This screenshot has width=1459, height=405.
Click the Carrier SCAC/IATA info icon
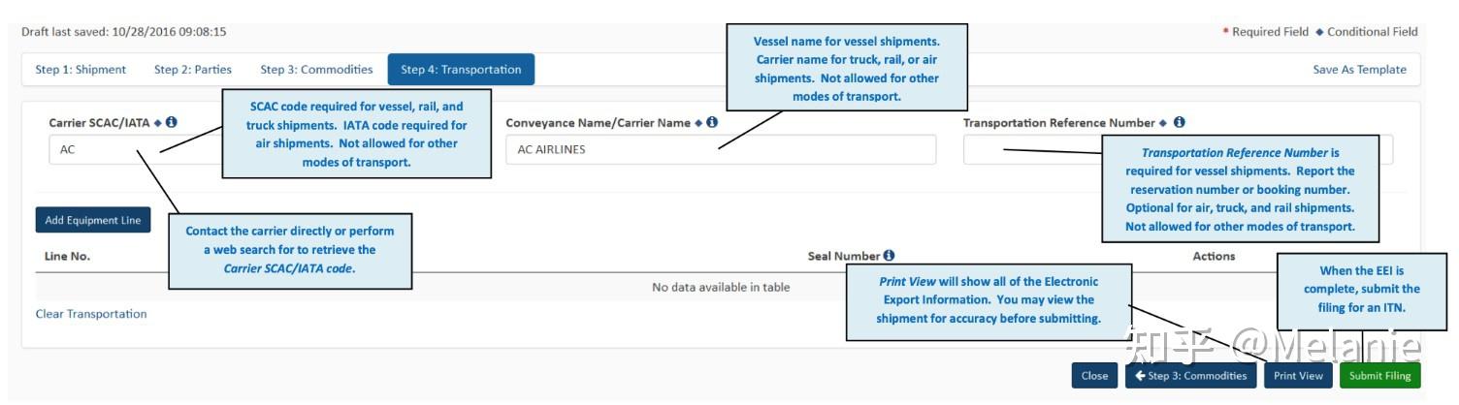click(x=172, y=123)
